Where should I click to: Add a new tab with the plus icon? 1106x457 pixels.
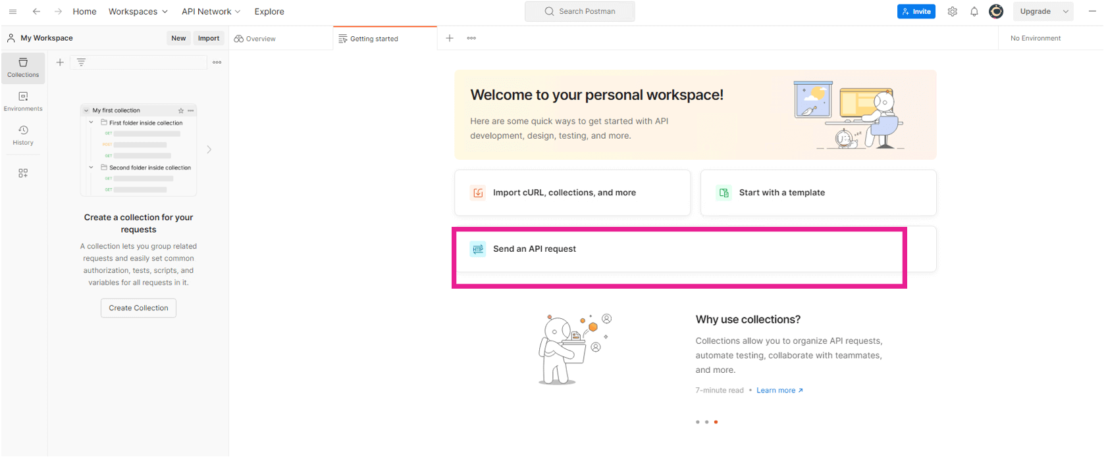[450, 38]
